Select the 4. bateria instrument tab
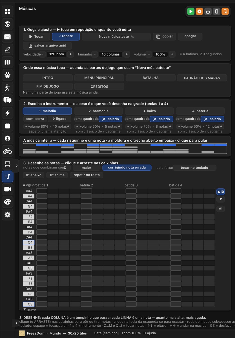The height and width of the screenshot is (338, 235). tap(200, 111)
